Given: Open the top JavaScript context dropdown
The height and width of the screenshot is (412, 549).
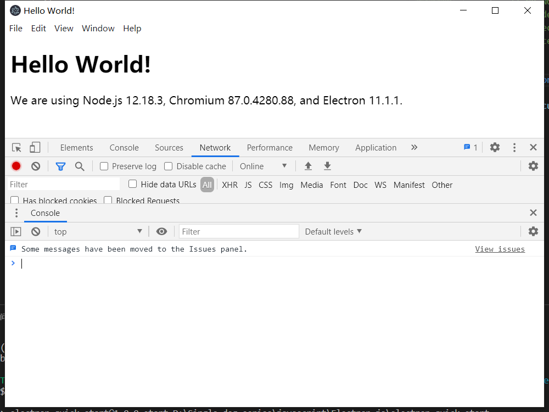Looking at the screenshot, I should (x=98, y=232).
